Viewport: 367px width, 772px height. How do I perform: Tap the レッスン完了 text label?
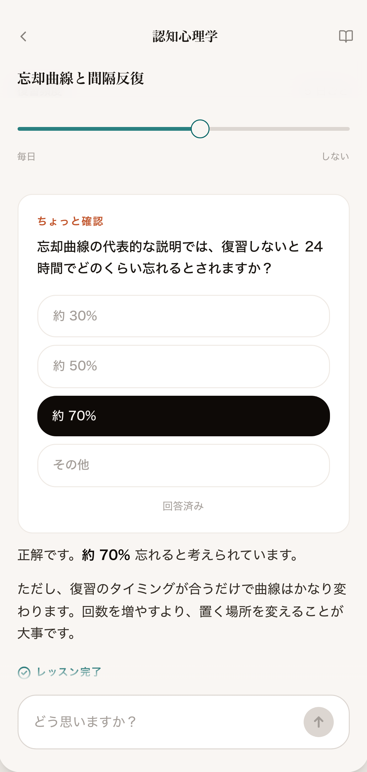point(69,672)
